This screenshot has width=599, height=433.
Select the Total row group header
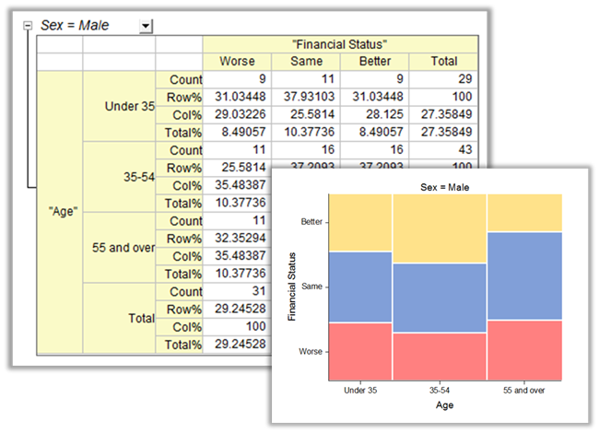[x=140, y=318]
